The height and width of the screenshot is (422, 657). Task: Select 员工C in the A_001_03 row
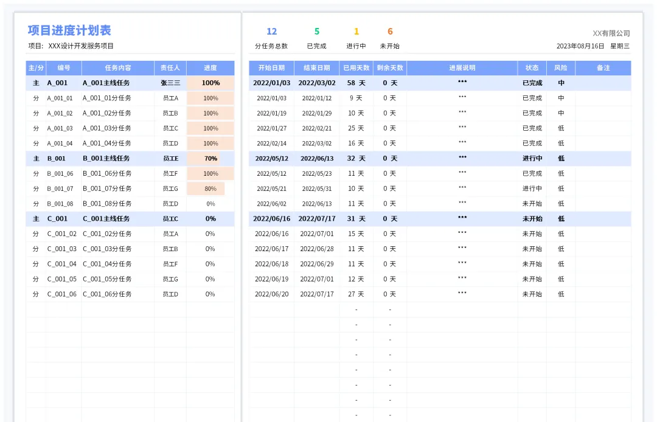[x=170, y=128]
